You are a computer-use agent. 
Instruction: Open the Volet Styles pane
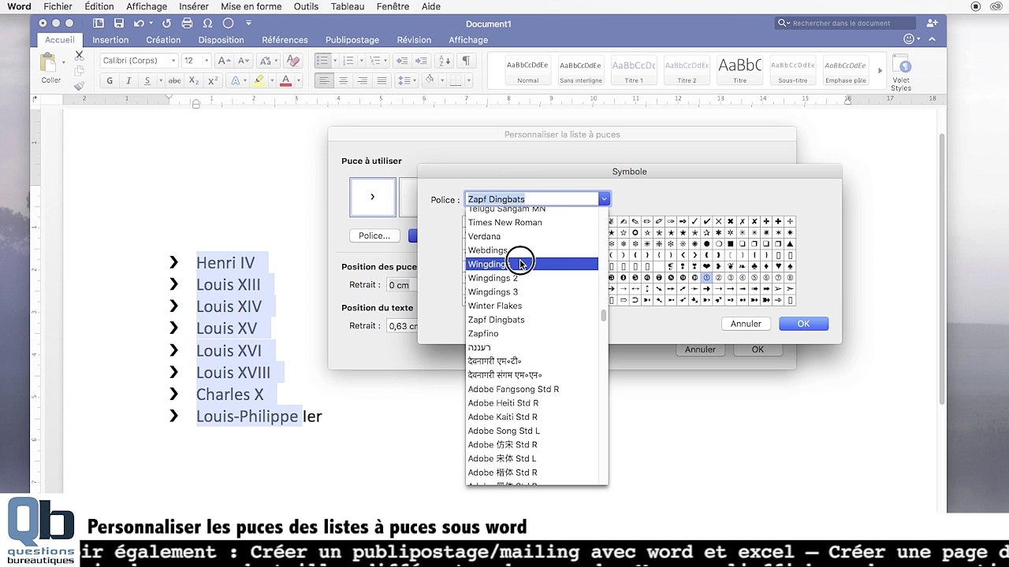click(x=902, y=74)
